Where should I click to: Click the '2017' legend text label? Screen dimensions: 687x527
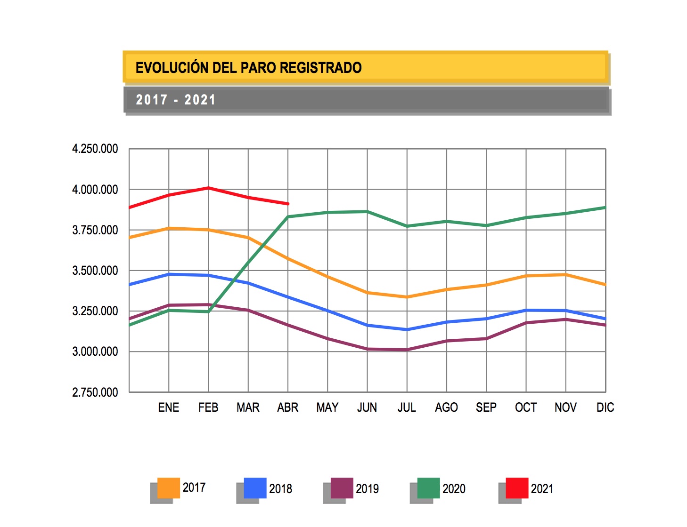click(194, 487)
